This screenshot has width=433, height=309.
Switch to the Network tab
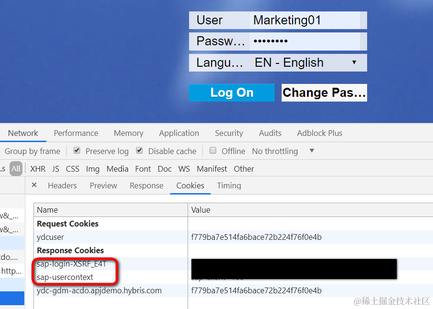coord(23,133)
